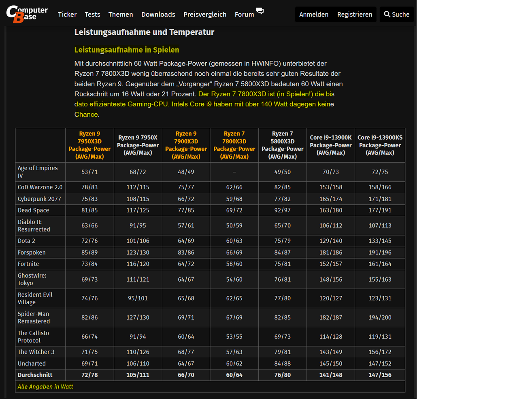Click the Cyberpunk 2077 row label
Viewport: 530px width, 399px height.
(x=39, y=199)
